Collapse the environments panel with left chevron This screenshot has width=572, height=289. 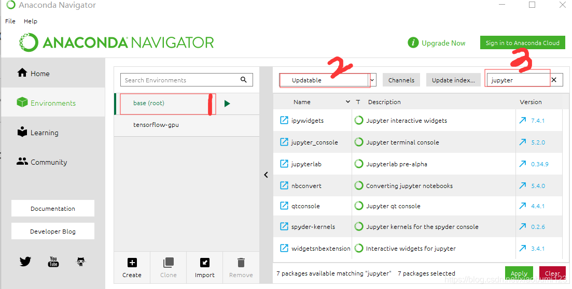(x=266, y=175)
